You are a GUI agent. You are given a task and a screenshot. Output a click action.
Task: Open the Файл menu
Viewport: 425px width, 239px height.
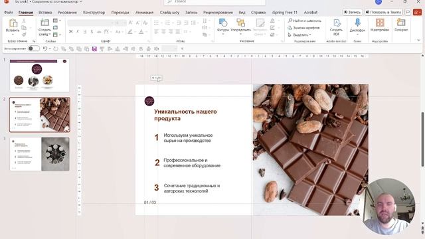pyautogui.click(x=9, y=13)
